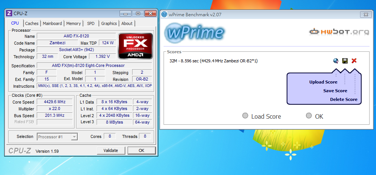The image size is (376, 175).
Task: Close the CPU-Z window
Action: click(x=151, y=13)
